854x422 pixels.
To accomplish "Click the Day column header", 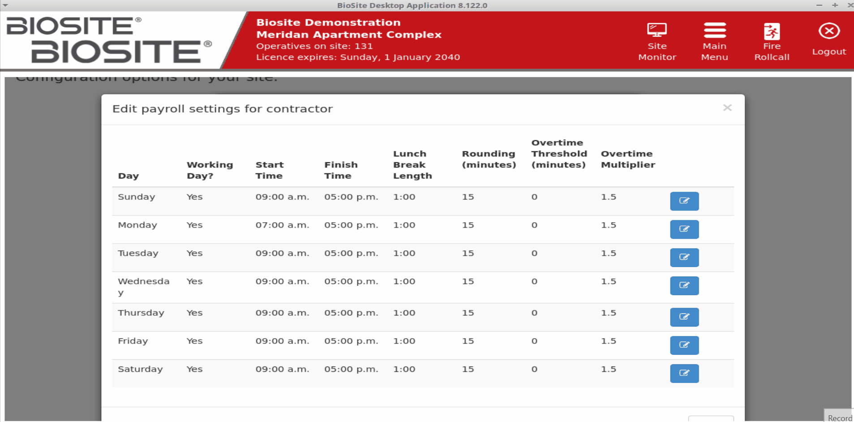I will 128,176.
